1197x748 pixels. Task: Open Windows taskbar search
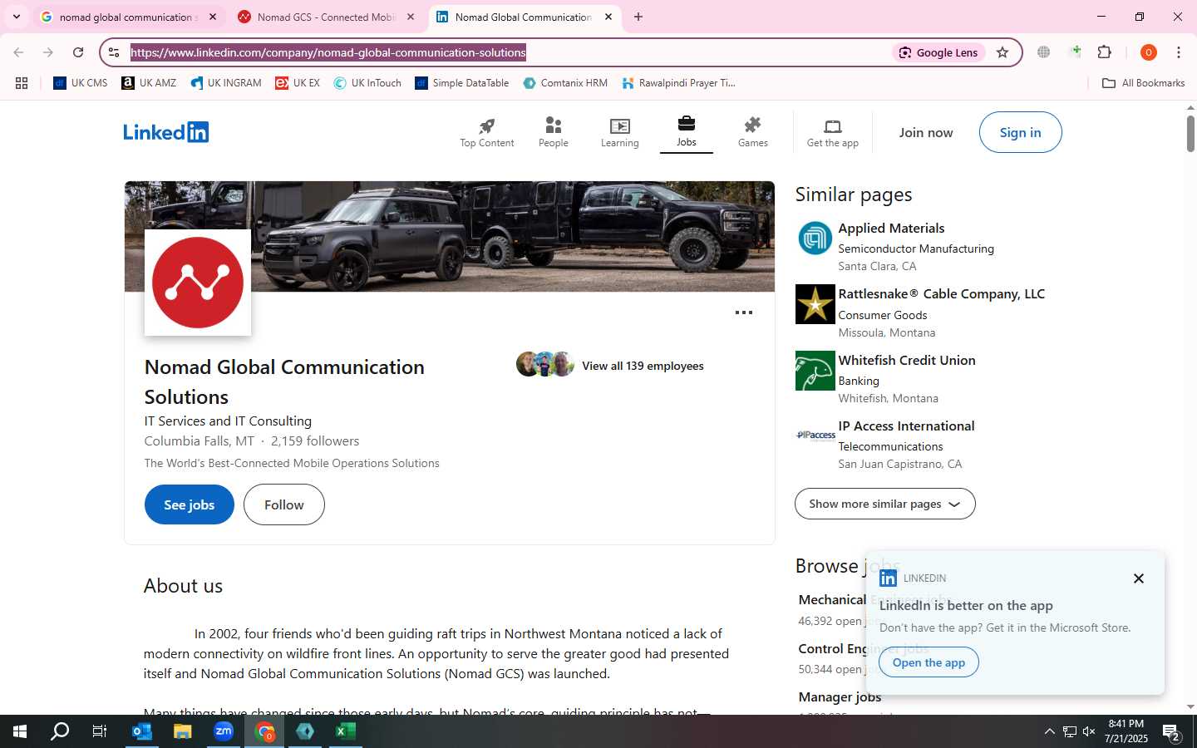(60, 731)
